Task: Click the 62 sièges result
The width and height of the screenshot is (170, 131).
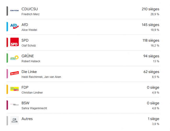Action: [x=151, y=72]
